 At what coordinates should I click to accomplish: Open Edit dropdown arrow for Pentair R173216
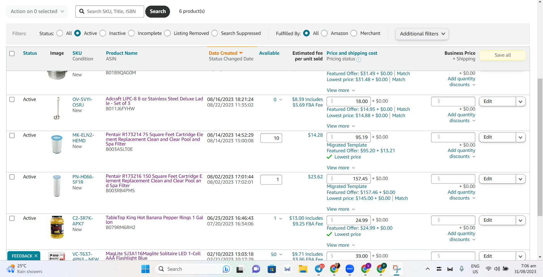click(x=521, y=179)
